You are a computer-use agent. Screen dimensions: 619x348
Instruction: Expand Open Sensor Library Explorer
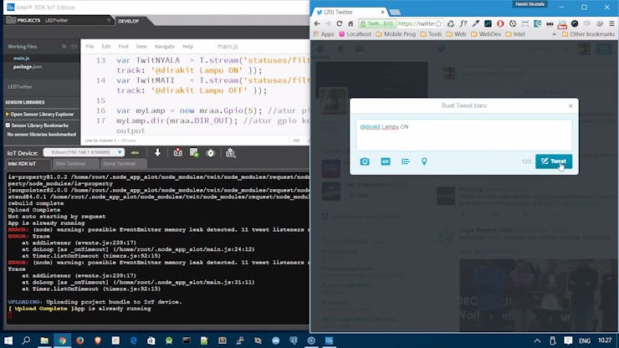(40, 114)
